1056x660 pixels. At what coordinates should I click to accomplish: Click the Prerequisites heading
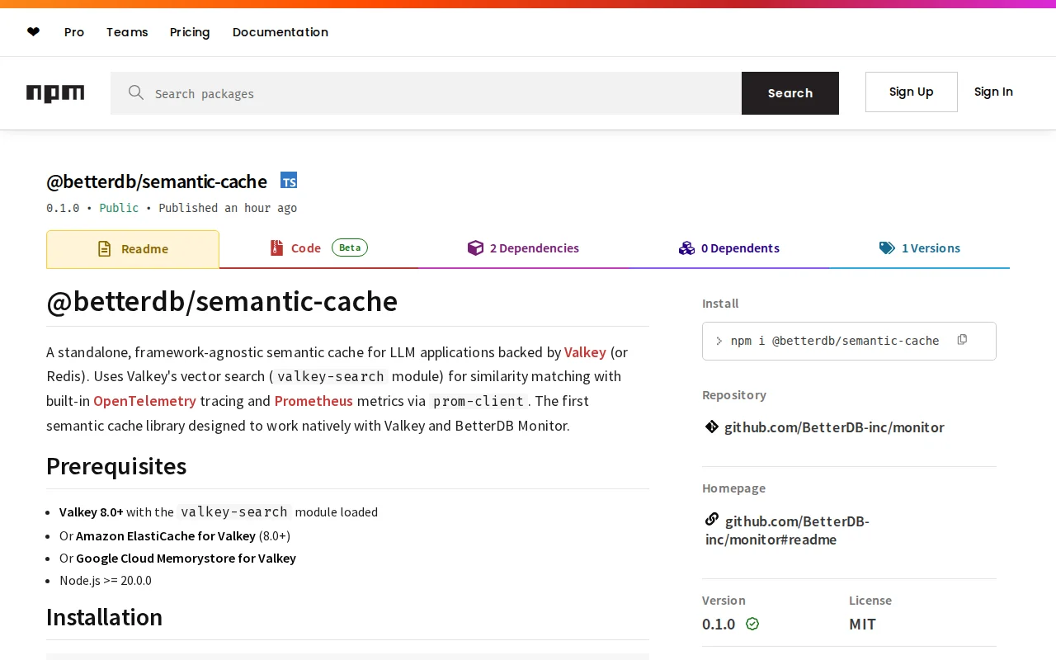coord(116,466)
